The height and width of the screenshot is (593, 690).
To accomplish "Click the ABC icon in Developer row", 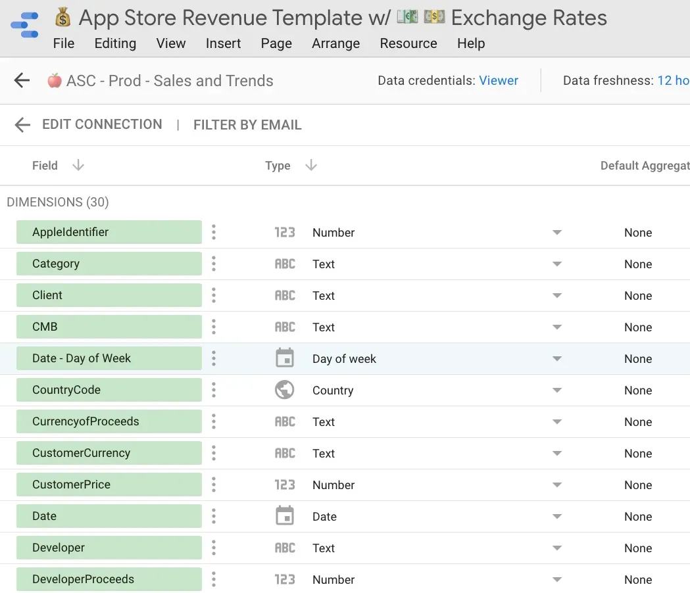I will point(285,548).
